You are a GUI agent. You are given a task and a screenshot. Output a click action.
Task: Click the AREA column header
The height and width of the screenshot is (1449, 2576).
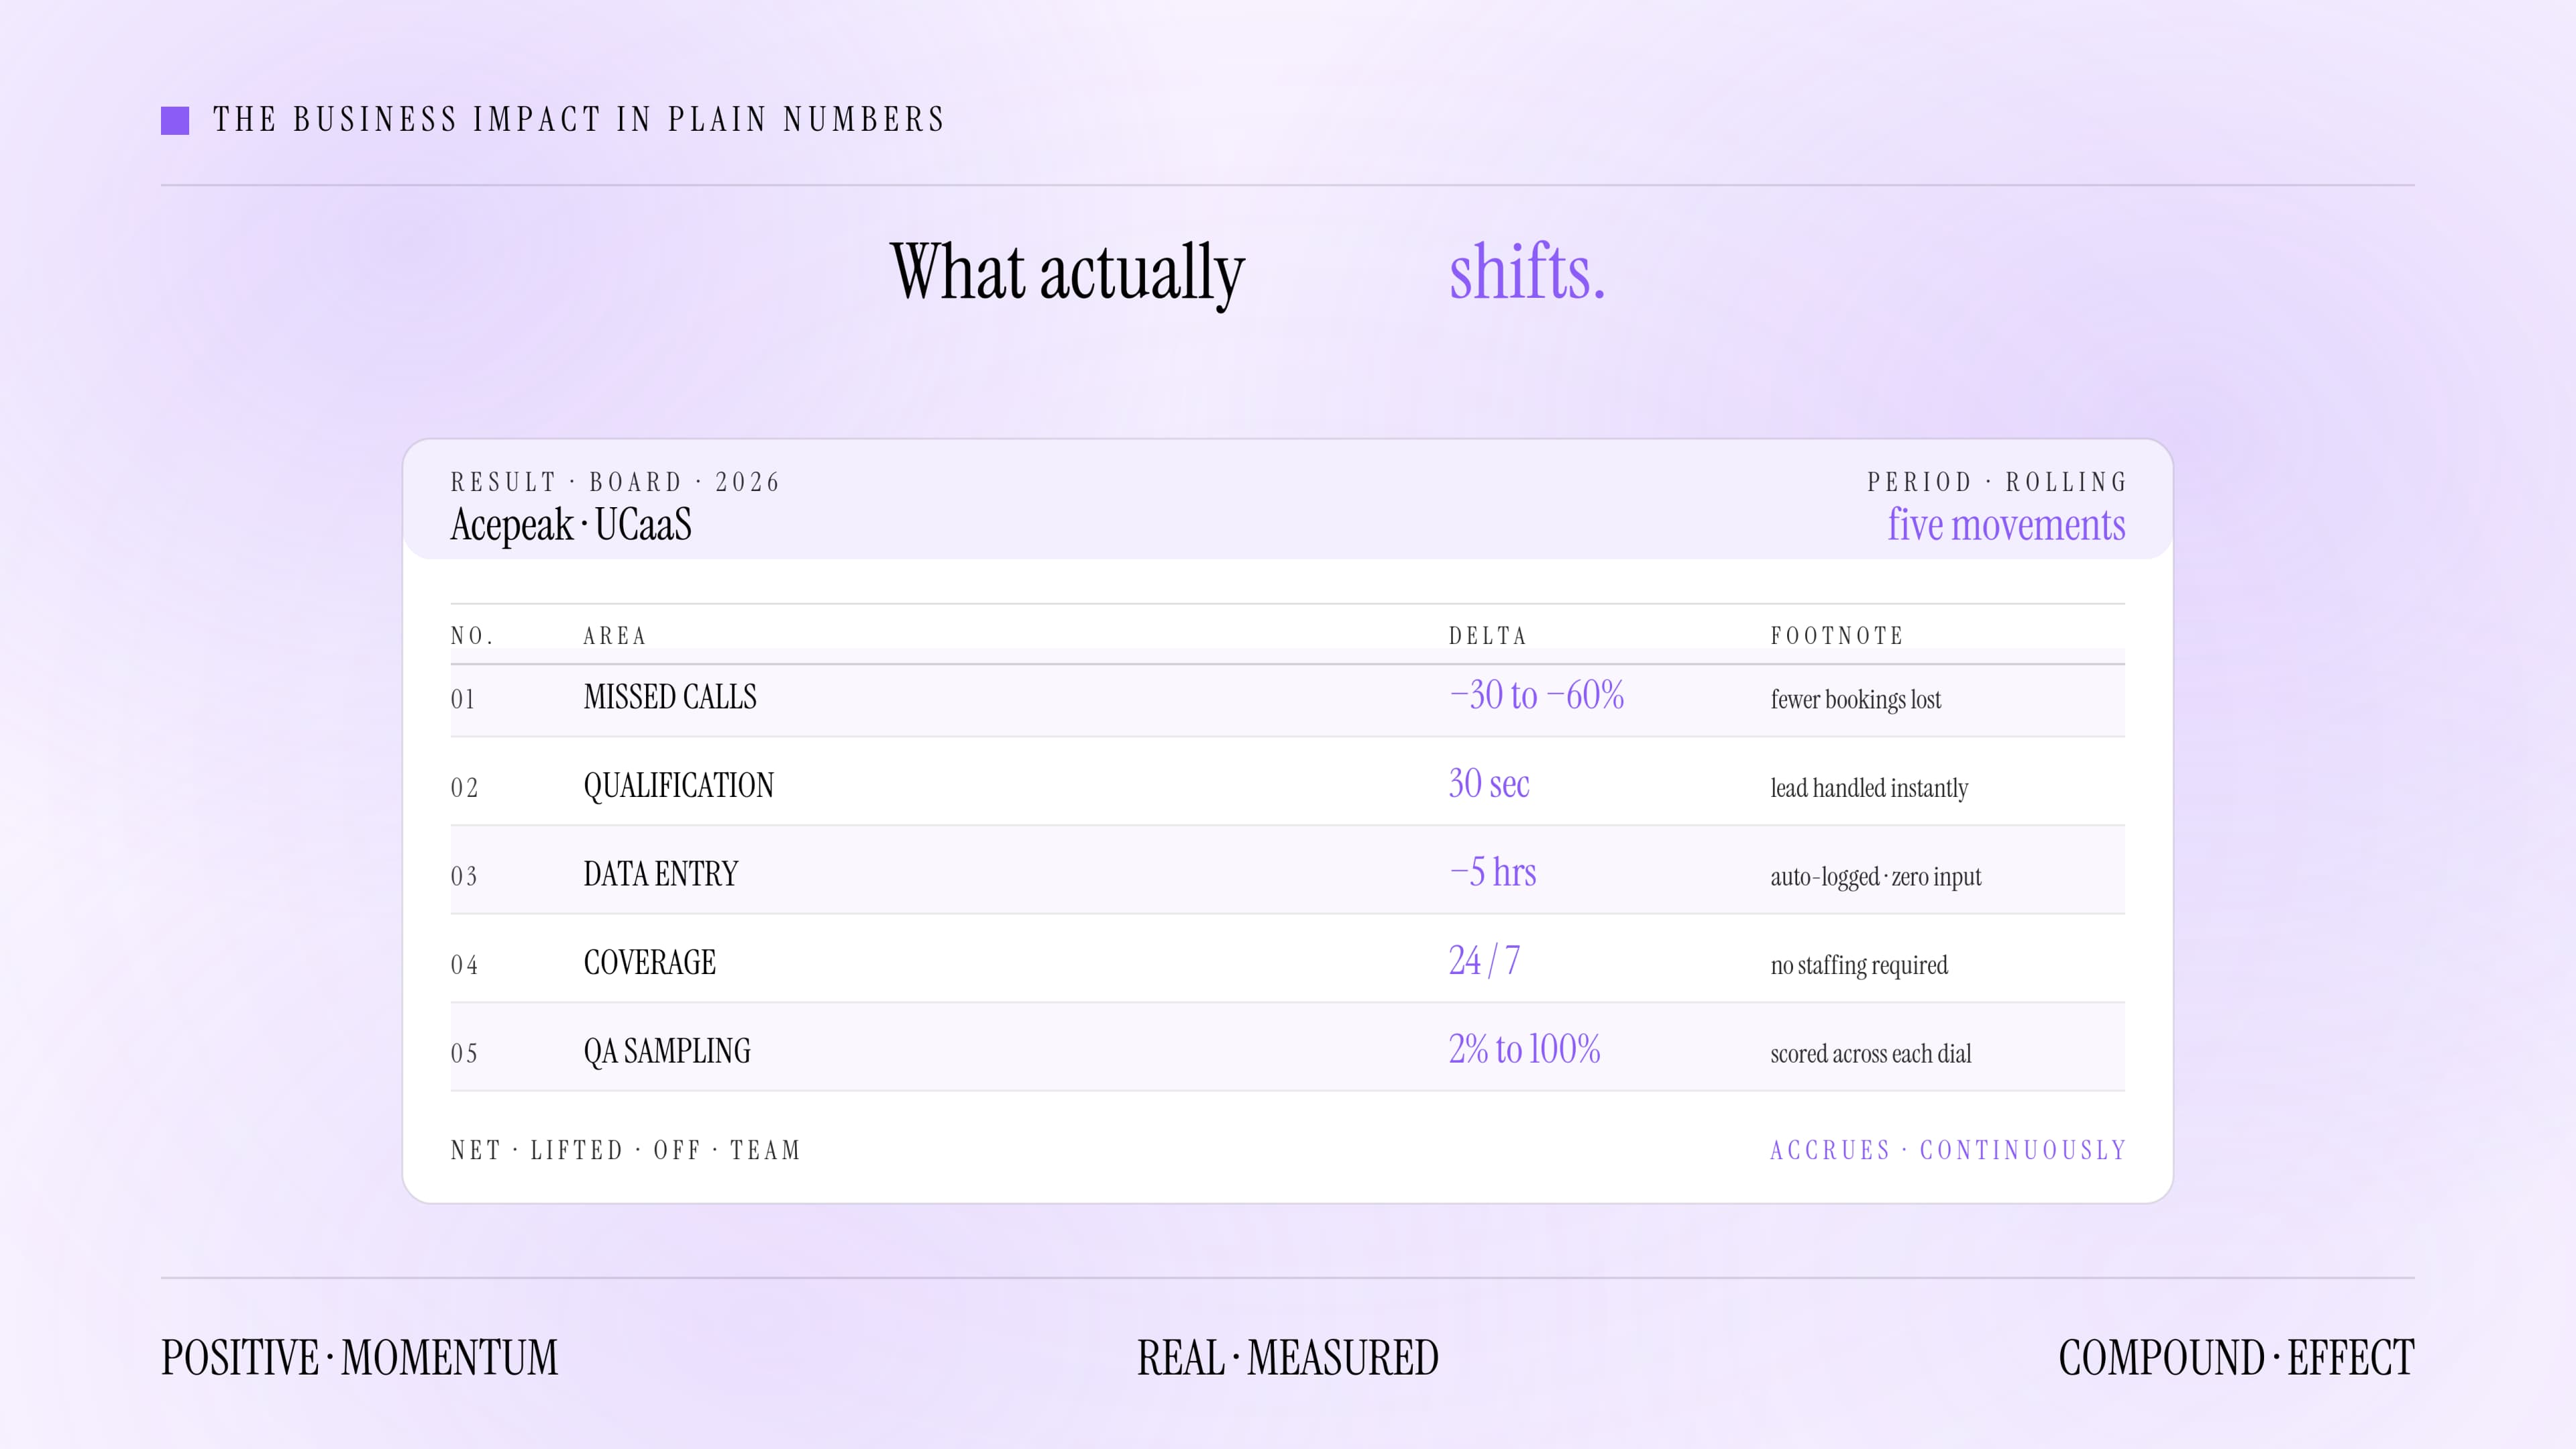pos(615,636)
